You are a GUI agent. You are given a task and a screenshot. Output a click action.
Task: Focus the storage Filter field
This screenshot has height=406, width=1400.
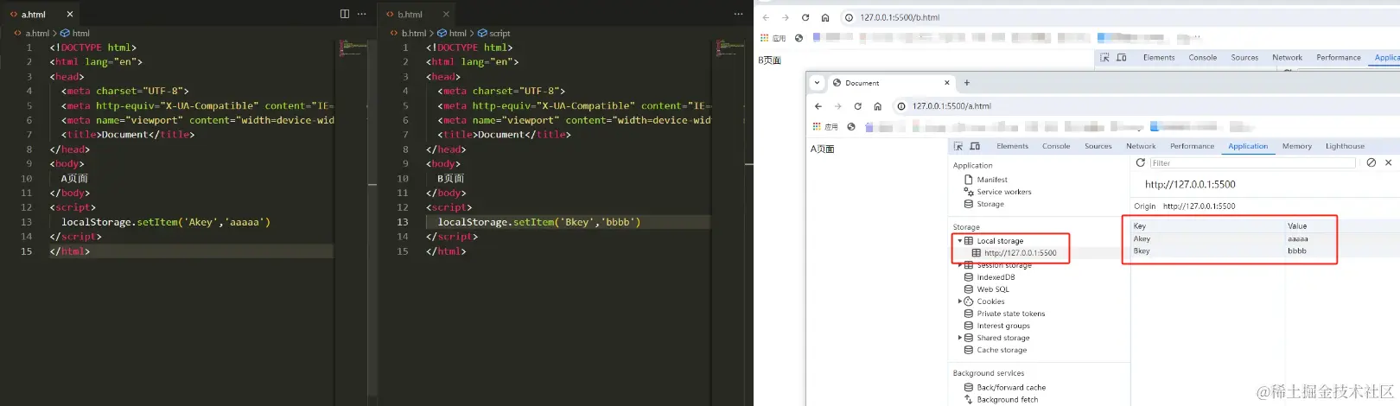(x=1252, y=162)
